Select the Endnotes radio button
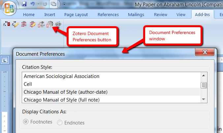The height and width of the screenshot is (133, 223). pyautogui.click(x=60, y=123)
